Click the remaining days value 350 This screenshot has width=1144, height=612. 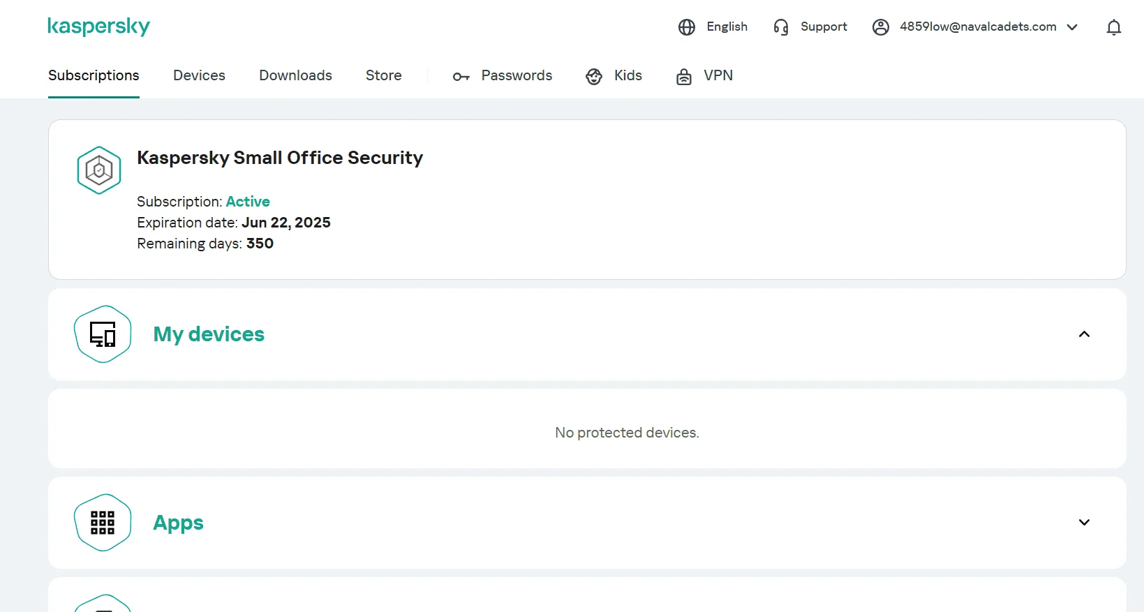pyautogui.click(x=260, y=244)
